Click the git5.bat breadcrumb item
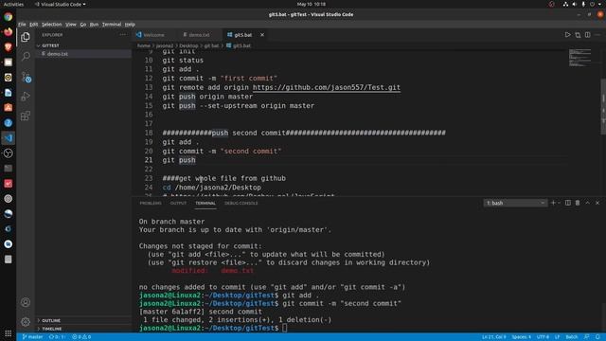Image resolution: width=606 pixels, height=341 pixels. point(239,45)
